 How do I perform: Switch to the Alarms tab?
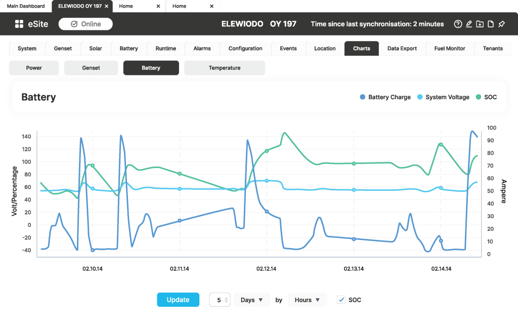[x=202, y=49]
